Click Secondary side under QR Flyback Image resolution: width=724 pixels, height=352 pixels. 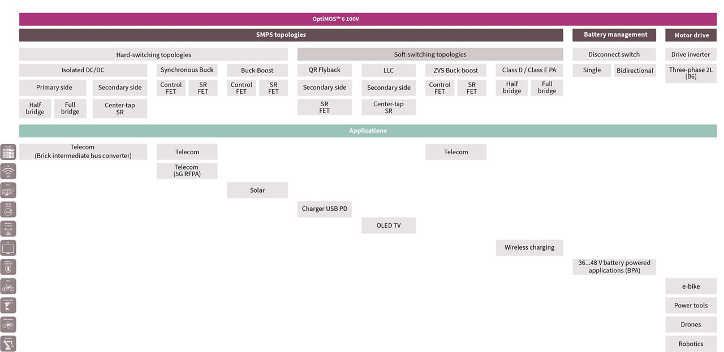click(x=325, y=88)
